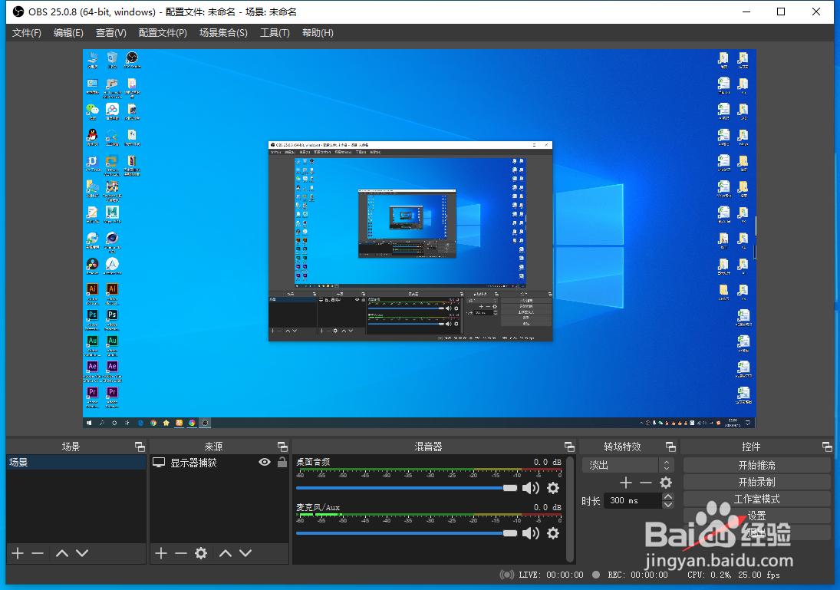Click 混音器 panel title
Viewport: 840px width, 590px height.
[x=429, y=447]
